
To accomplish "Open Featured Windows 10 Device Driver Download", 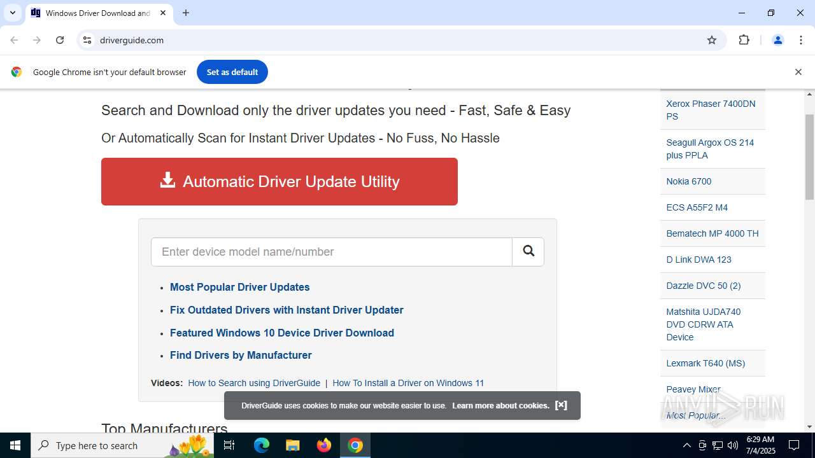I will [x=282, y=333].
